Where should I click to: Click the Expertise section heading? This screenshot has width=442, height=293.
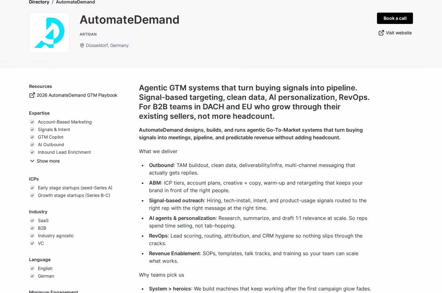[x=39, y=113]
